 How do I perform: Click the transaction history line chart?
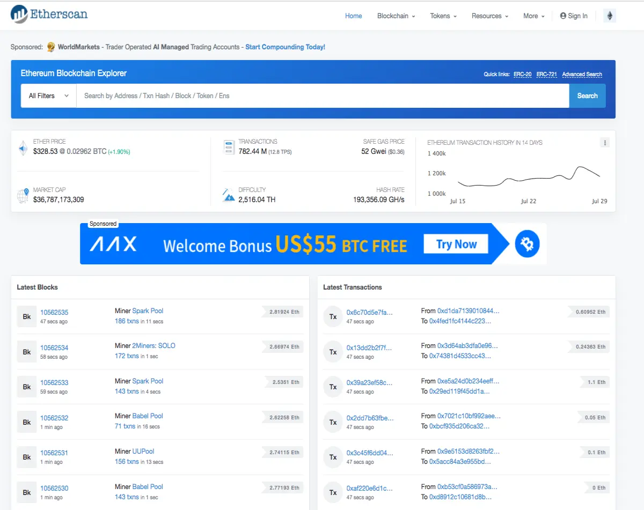[x=529, y=177]
